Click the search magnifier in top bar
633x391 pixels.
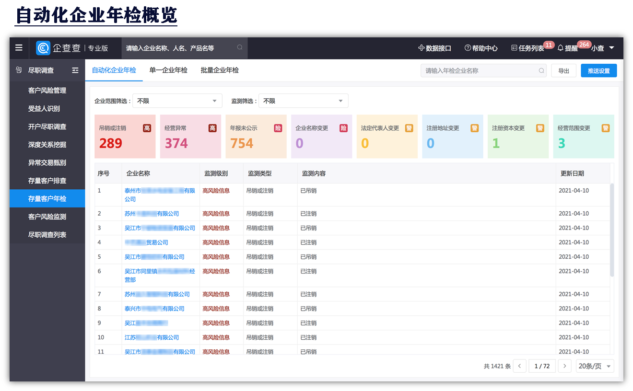coord(240,47)
